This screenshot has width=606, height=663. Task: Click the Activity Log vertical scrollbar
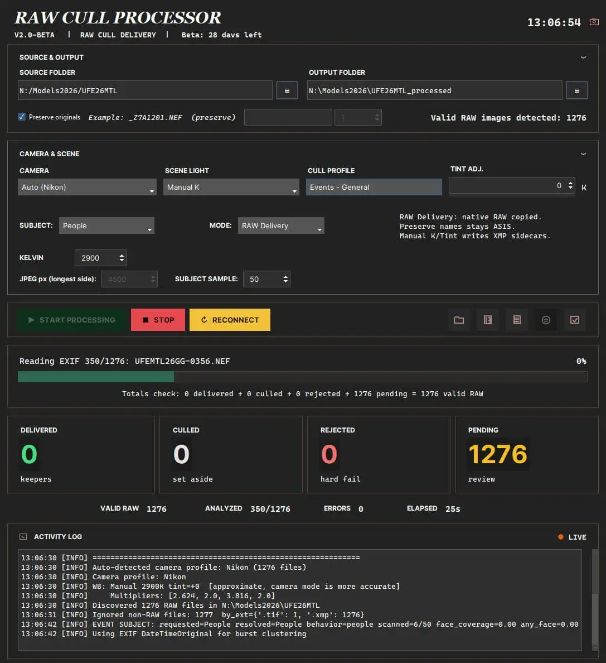pos(595,599)
